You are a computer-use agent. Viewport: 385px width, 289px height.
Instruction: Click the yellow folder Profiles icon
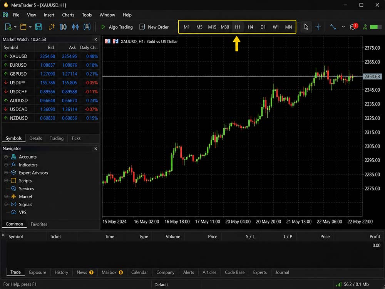(x=23, y=27)
